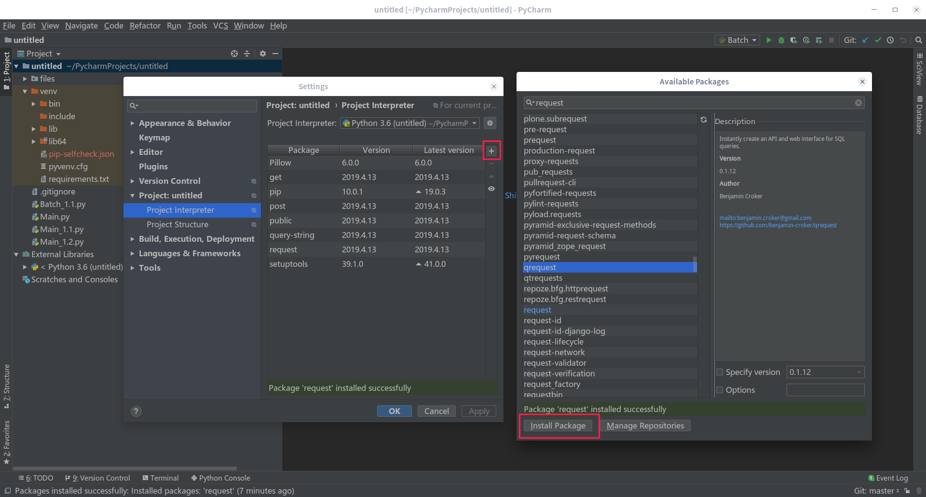Select the Pillow row in package table
The height and width of the screenshot is (497, 926).
coord(376,163)
